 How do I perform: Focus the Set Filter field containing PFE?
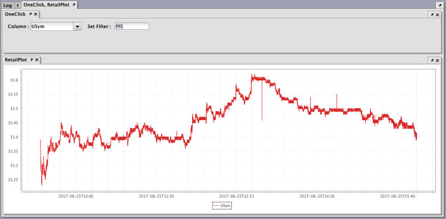[x=131, y=27]
